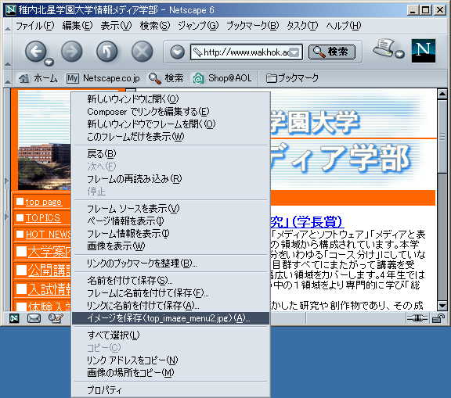This screenshot has width=451, height=398.
Task: Open the ヘルプ(H) menu
Action: (344, 26)
